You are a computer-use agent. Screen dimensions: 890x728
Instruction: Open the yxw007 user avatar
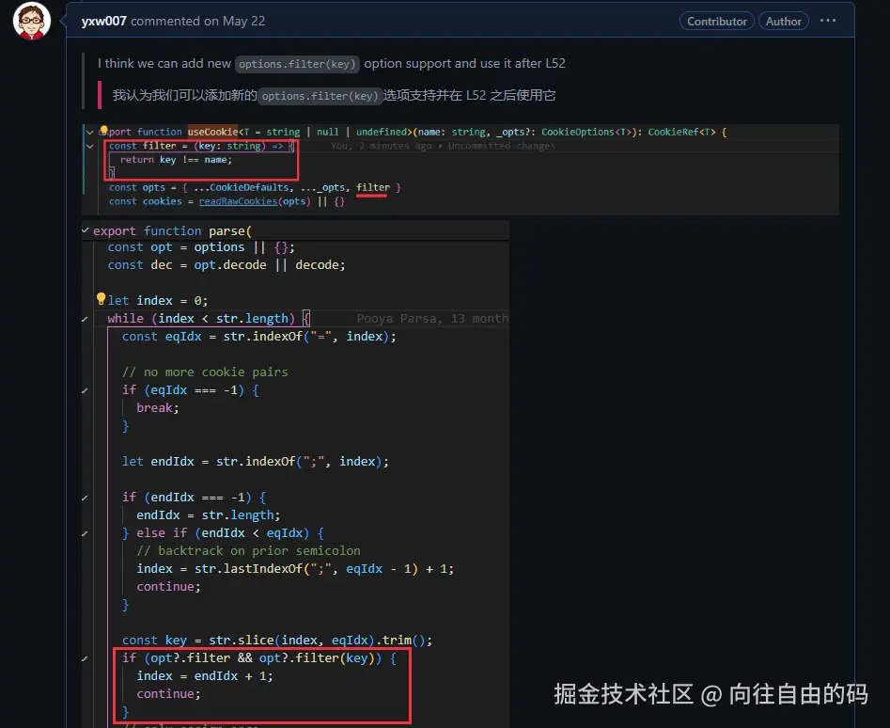coord(32,21)
